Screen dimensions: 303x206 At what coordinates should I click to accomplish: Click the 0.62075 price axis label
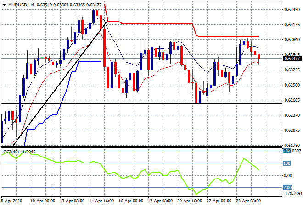[x=292, y=130]
